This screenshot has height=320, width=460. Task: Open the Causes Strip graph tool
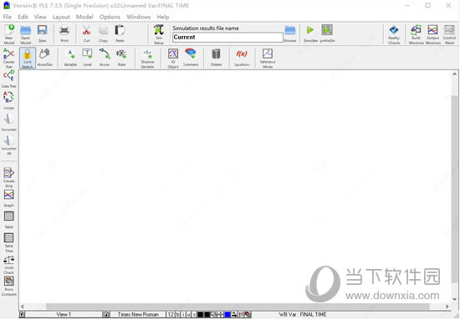pos(9,177)
